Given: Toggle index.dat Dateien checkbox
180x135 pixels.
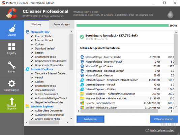Looking at the screenshot, I should [x=32, y=90].
